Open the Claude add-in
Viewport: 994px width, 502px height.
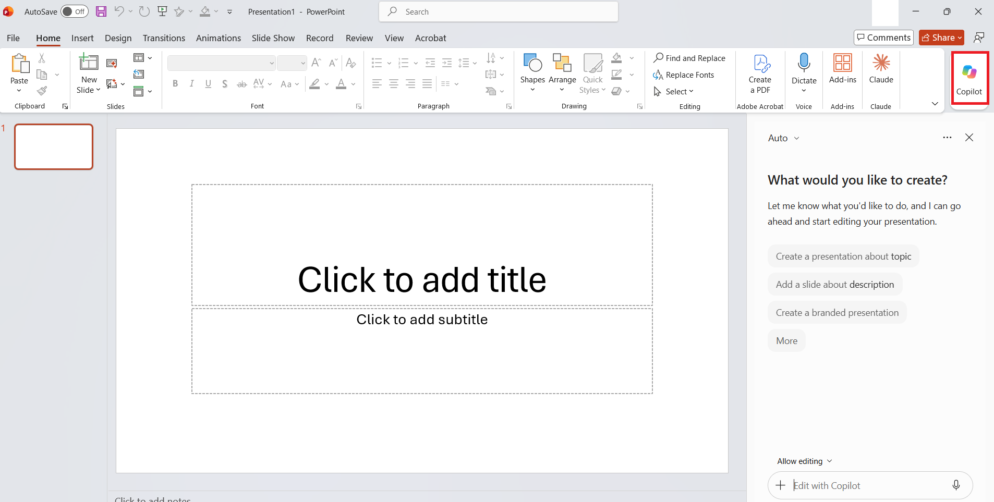[881, 69]
